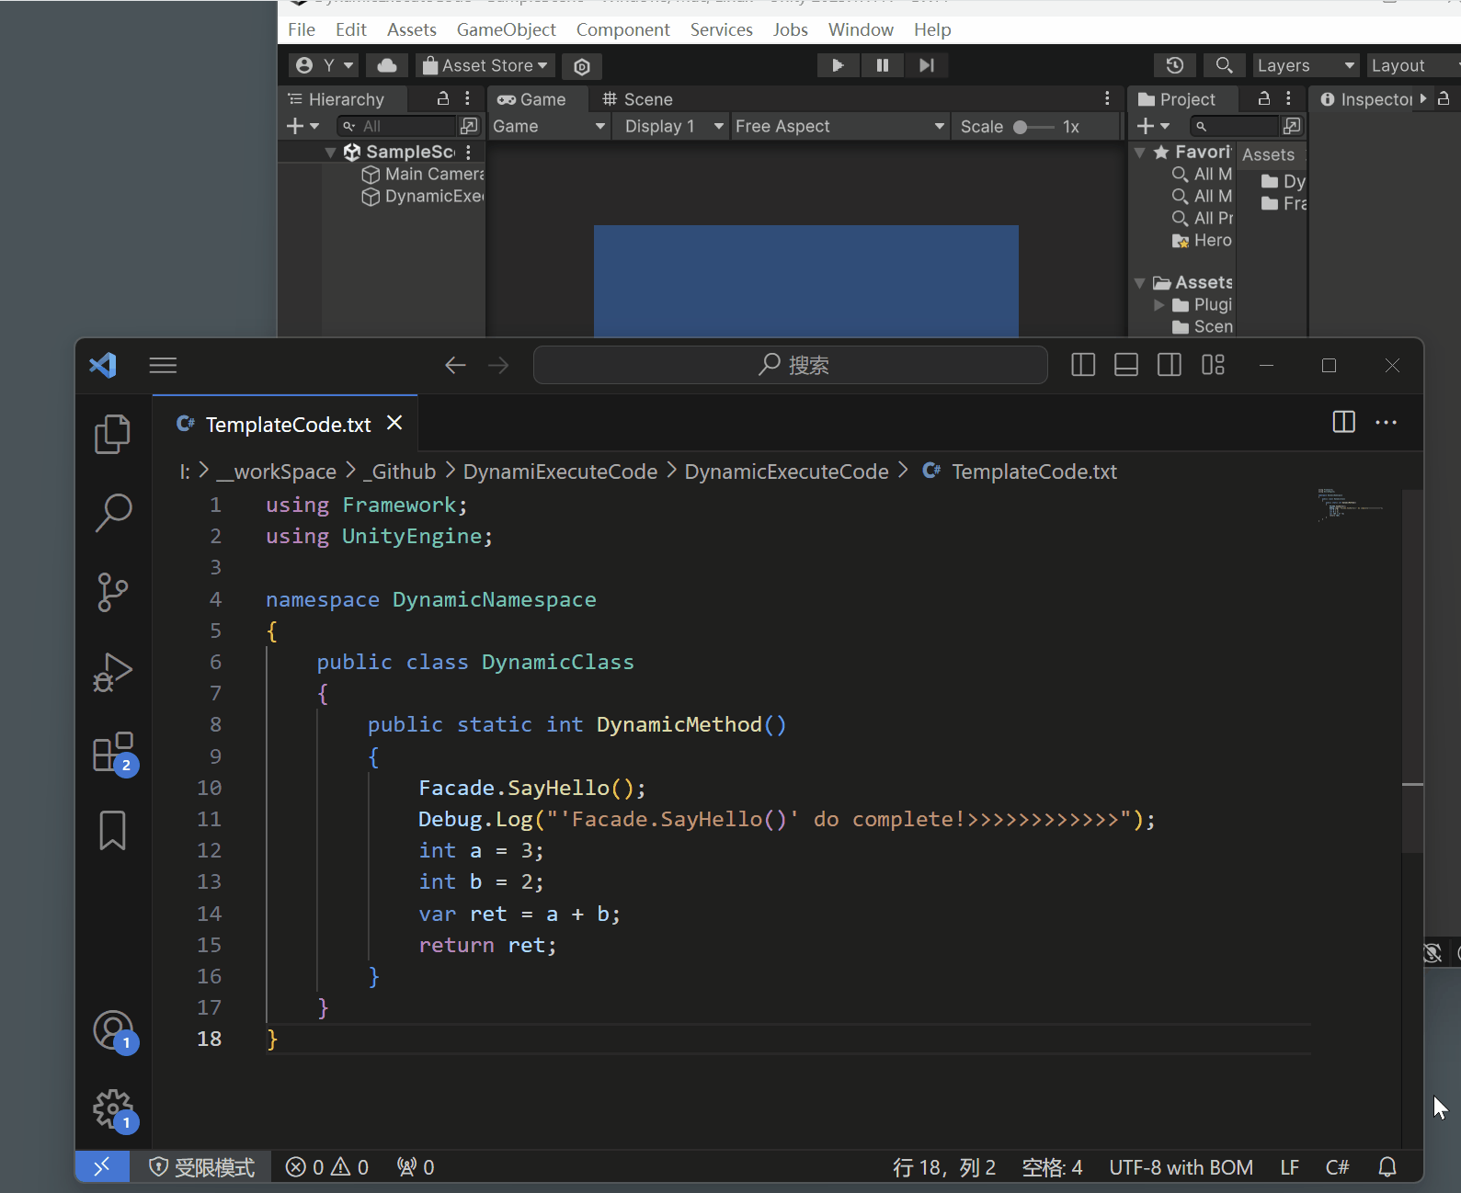Toggle Unity Play mode button
This screenshot has height=1193, width=1461.
pos(838,65)
